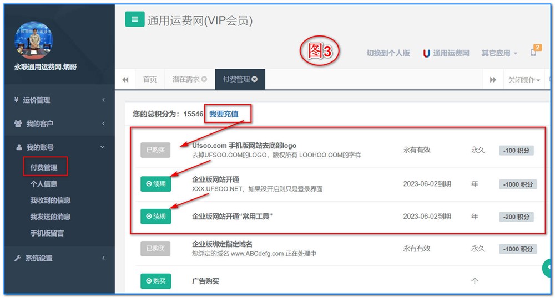
Task: Click the wrench icon beside 系统设置
Action: [x=17, y=258]
